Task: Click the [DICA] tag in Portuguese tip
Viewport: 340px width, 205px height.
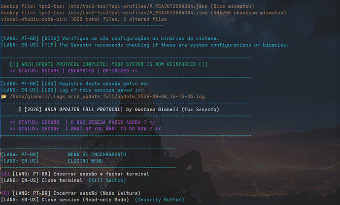Action: (50, 38)
